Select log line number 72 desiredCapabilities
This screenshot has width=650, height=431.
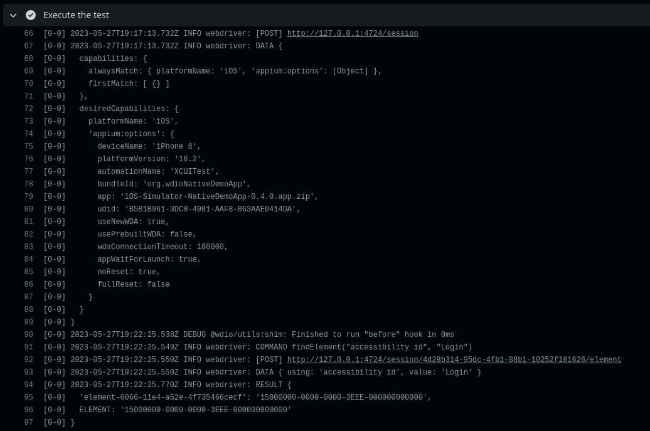[29, 109]
